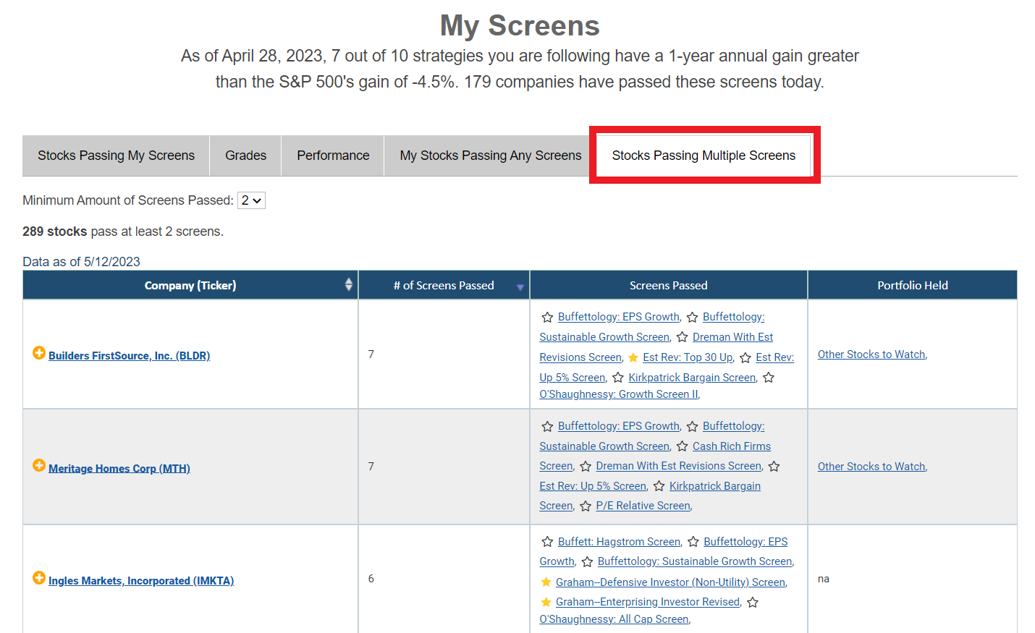Viewport: 1035px width, 633px height.
Task: Toggle star for Graham Enterprising Investor Revised
Action: click(x=546, y=602)
